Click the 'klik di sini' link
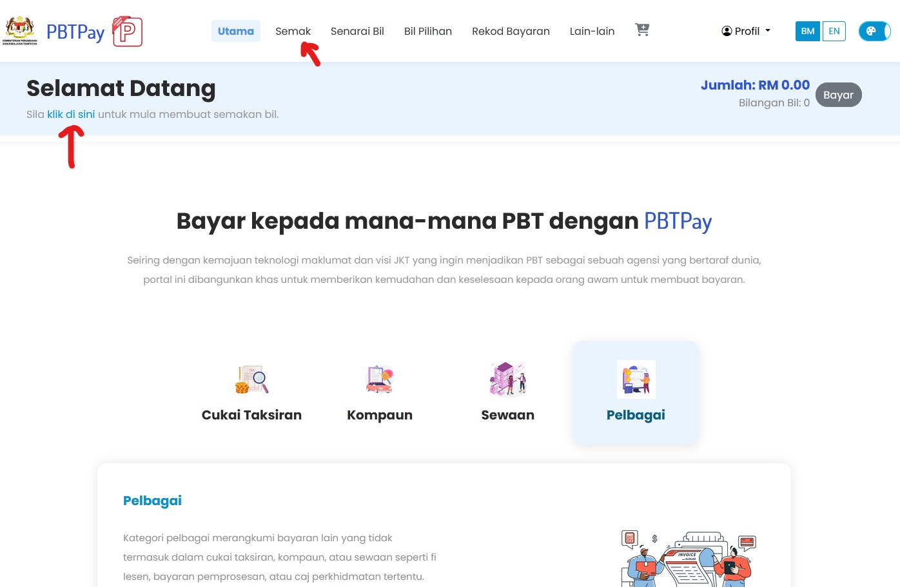The height and width of the screenshot is (587, 900). pyautogui.click(x=71, y=114)
